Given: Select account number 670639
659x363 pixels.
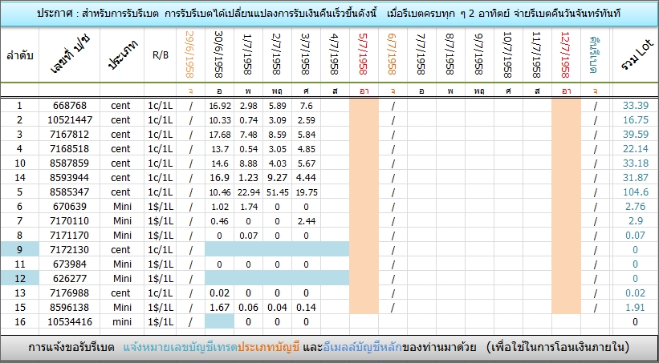Looking at the screenshot, I should (70, 207).
